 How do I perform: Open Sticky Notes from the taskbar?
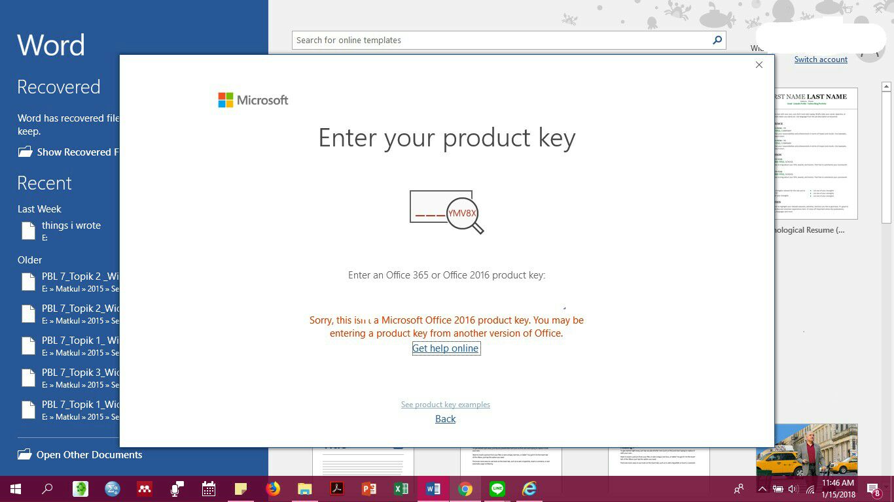[x=241, y=489]
